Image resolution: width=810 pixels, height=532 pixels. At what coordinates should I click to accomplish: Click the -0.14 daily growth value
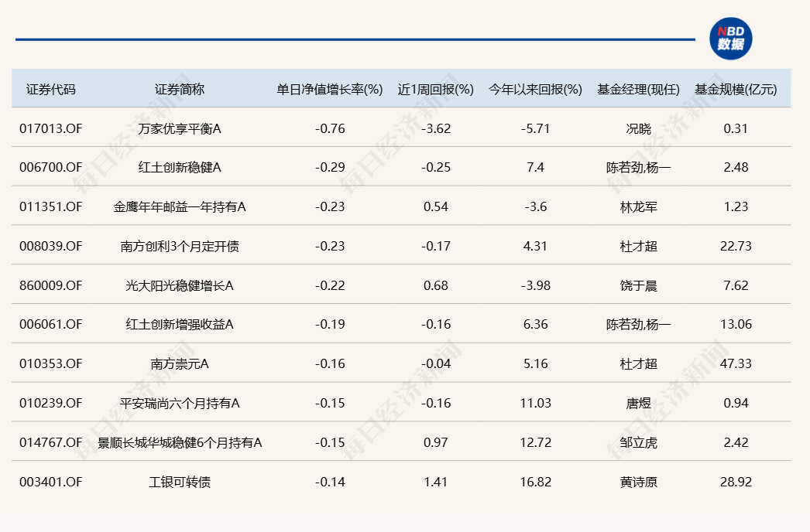pyautogui.click(x=330, y=482)
